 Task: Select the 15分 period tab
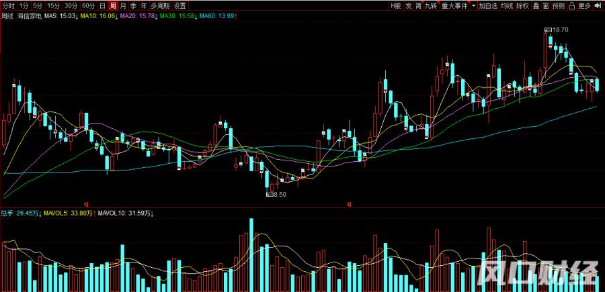[x=54, y=5]
